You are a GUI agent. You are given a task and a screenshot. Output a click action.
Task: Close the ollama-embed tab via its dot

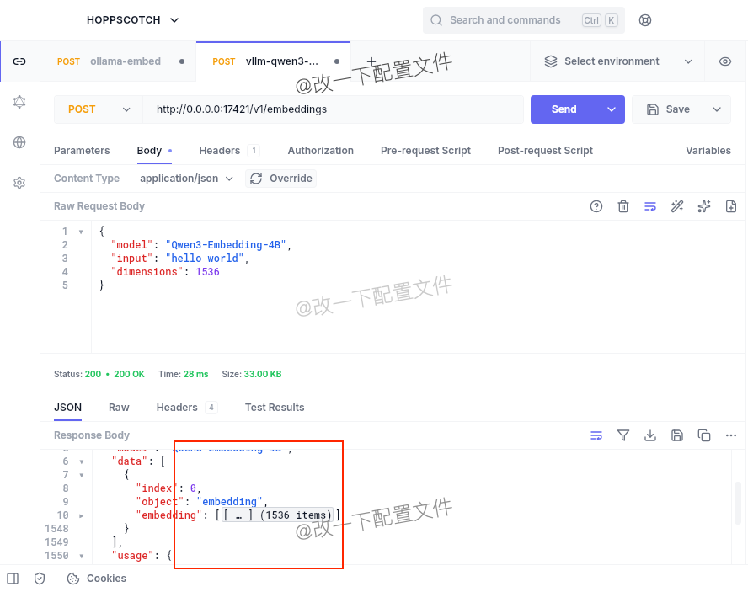[x=182, y=61]
